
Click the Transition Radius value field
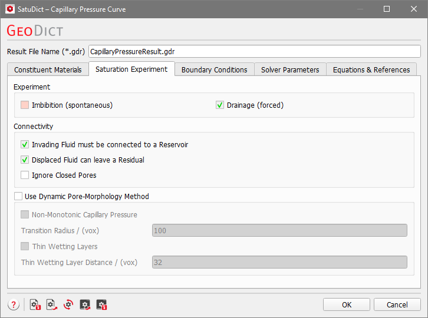(279, 230)
